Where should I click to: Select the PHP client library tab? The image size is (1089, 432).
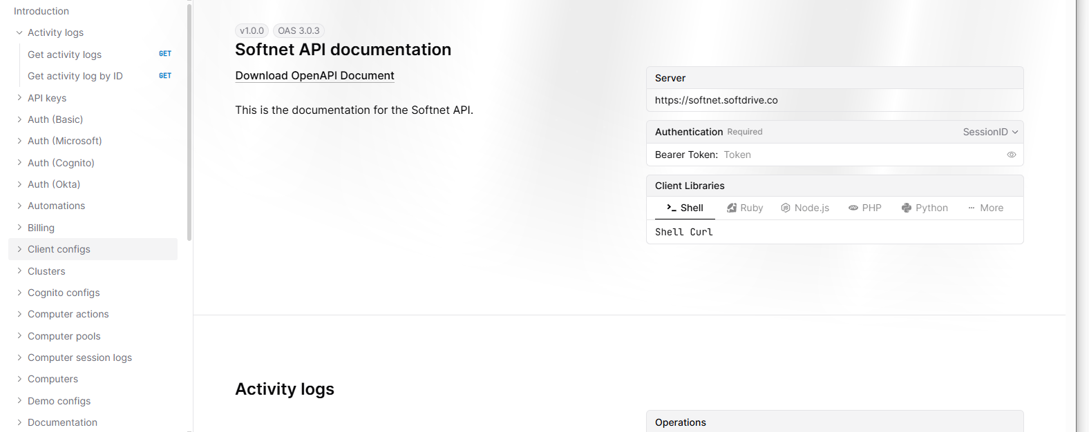point(865,208)
